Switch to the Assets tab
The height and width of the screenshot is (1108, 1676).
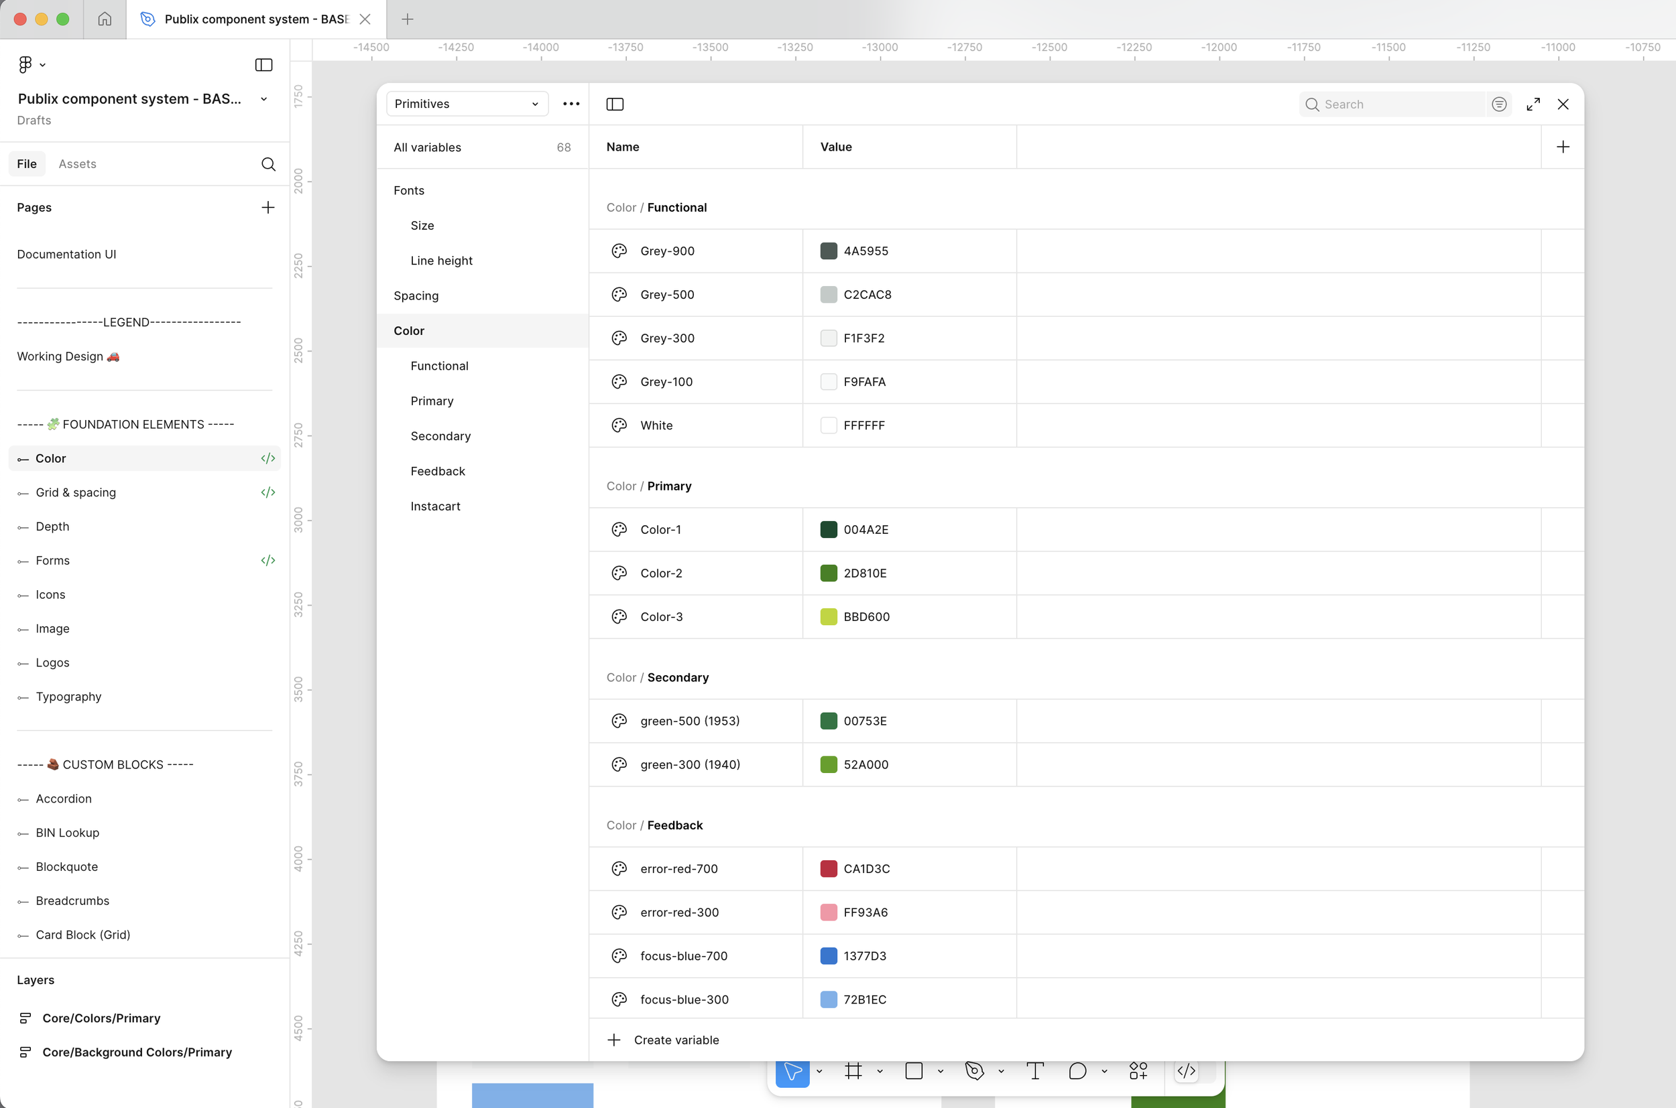pyautogui.click(x=77, y=164)
